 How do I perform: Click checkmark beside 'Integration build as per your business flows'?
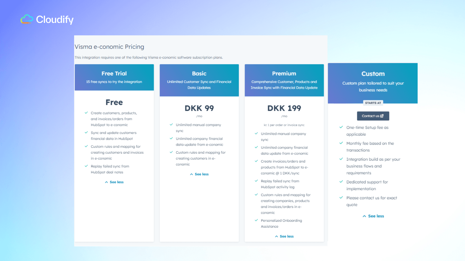pyautogui.click(x=341, y=159)
